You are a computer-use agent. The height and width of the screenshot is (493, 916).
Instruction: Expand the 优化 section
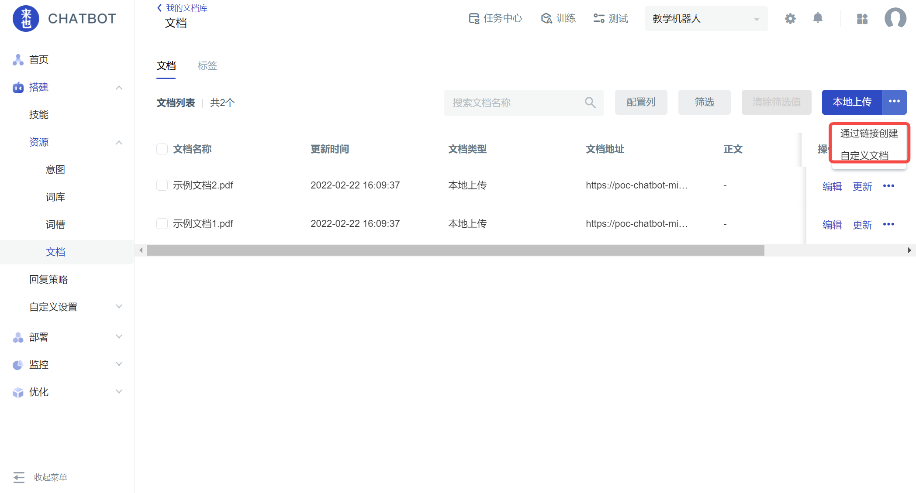pyautogui.click(x=119, y=392)
